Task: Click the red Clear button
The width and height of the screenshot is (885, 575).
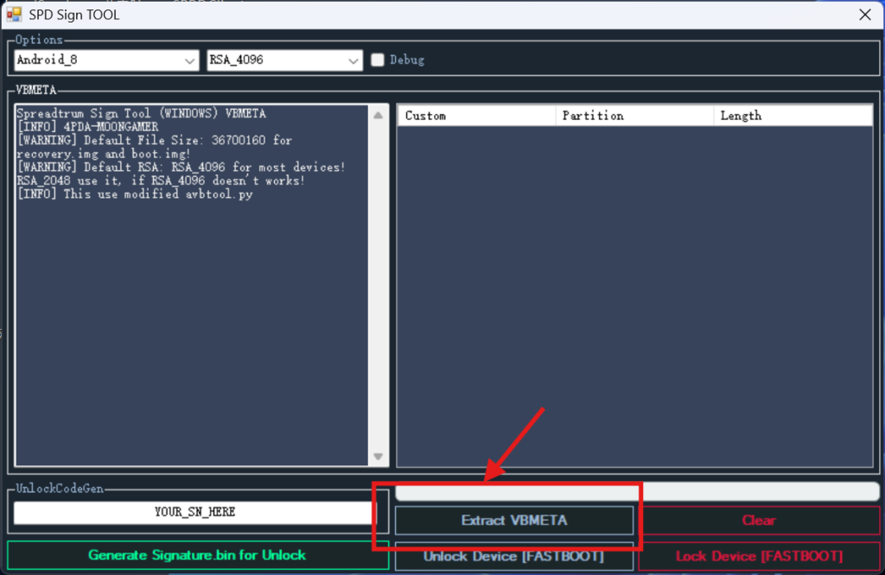Action: point(759,521)
